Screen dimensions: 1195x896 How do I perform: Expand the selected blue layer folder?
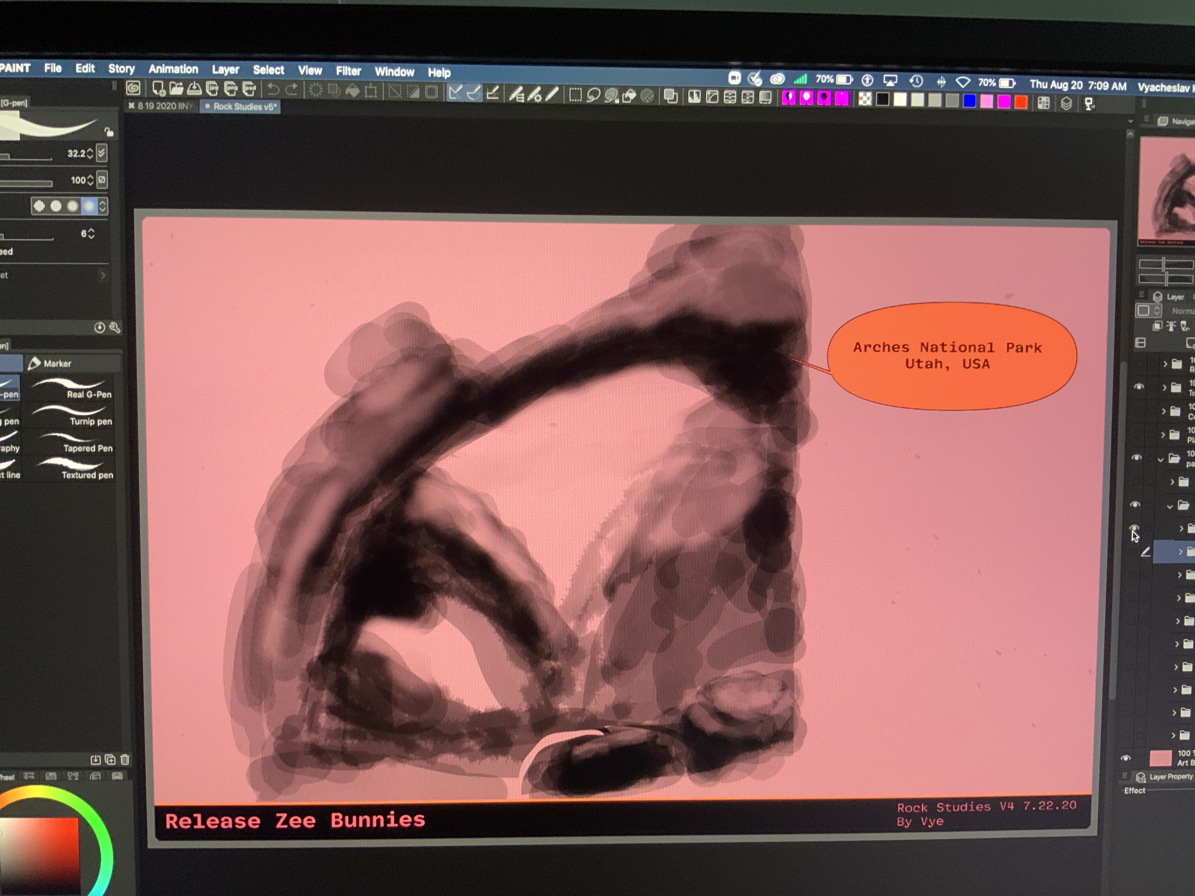pos(1180,551)
